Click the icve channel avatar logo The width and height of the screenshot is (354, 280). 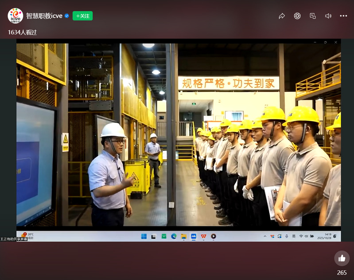(15, 16)
